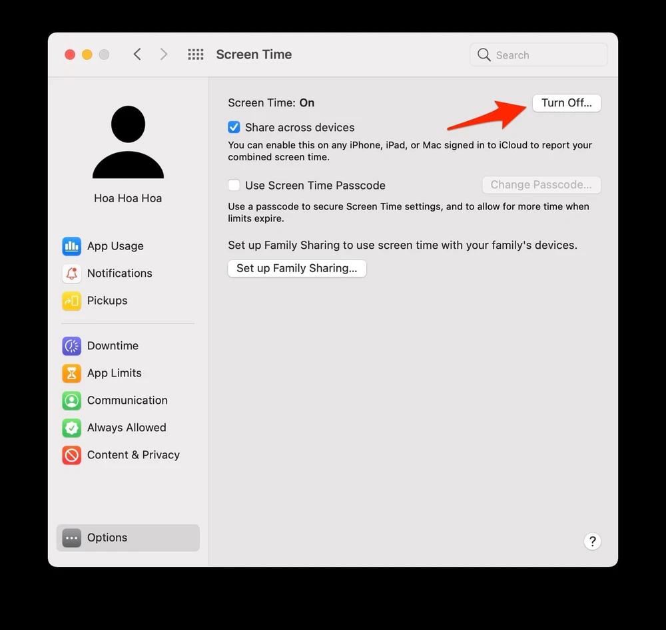View the Always Allowed apps list
Screen dimensions: 666x630
[126, 428]
